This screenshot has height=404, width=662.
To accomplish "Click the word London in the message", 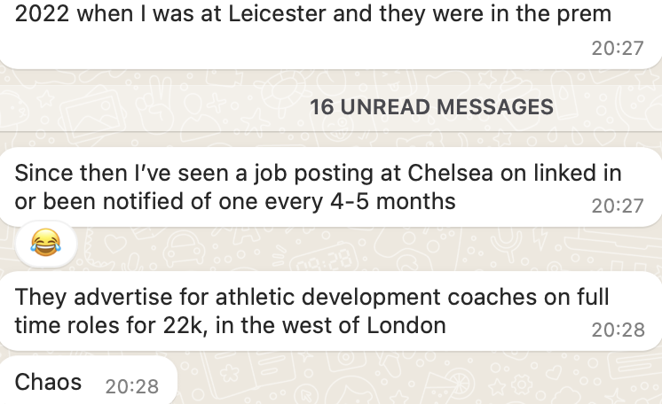I will click(406, 325).
